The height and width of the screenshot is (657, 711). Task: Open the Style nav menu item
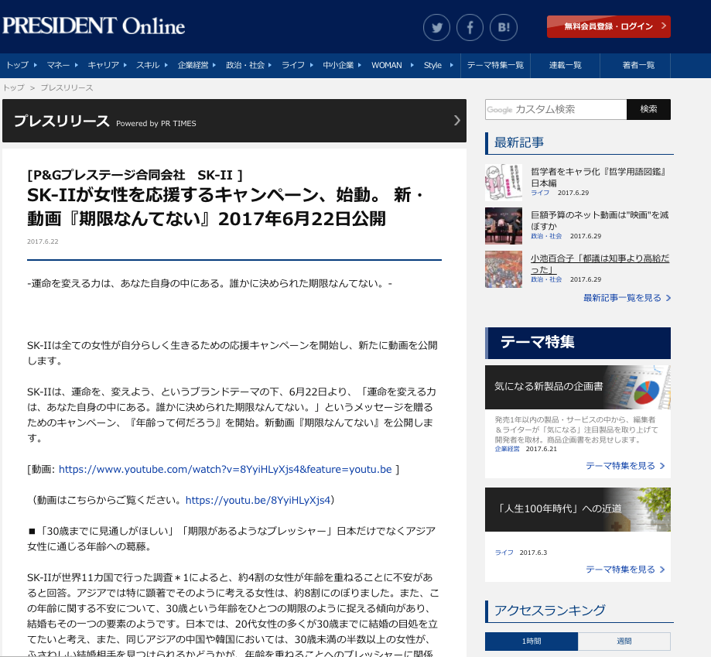438,65
